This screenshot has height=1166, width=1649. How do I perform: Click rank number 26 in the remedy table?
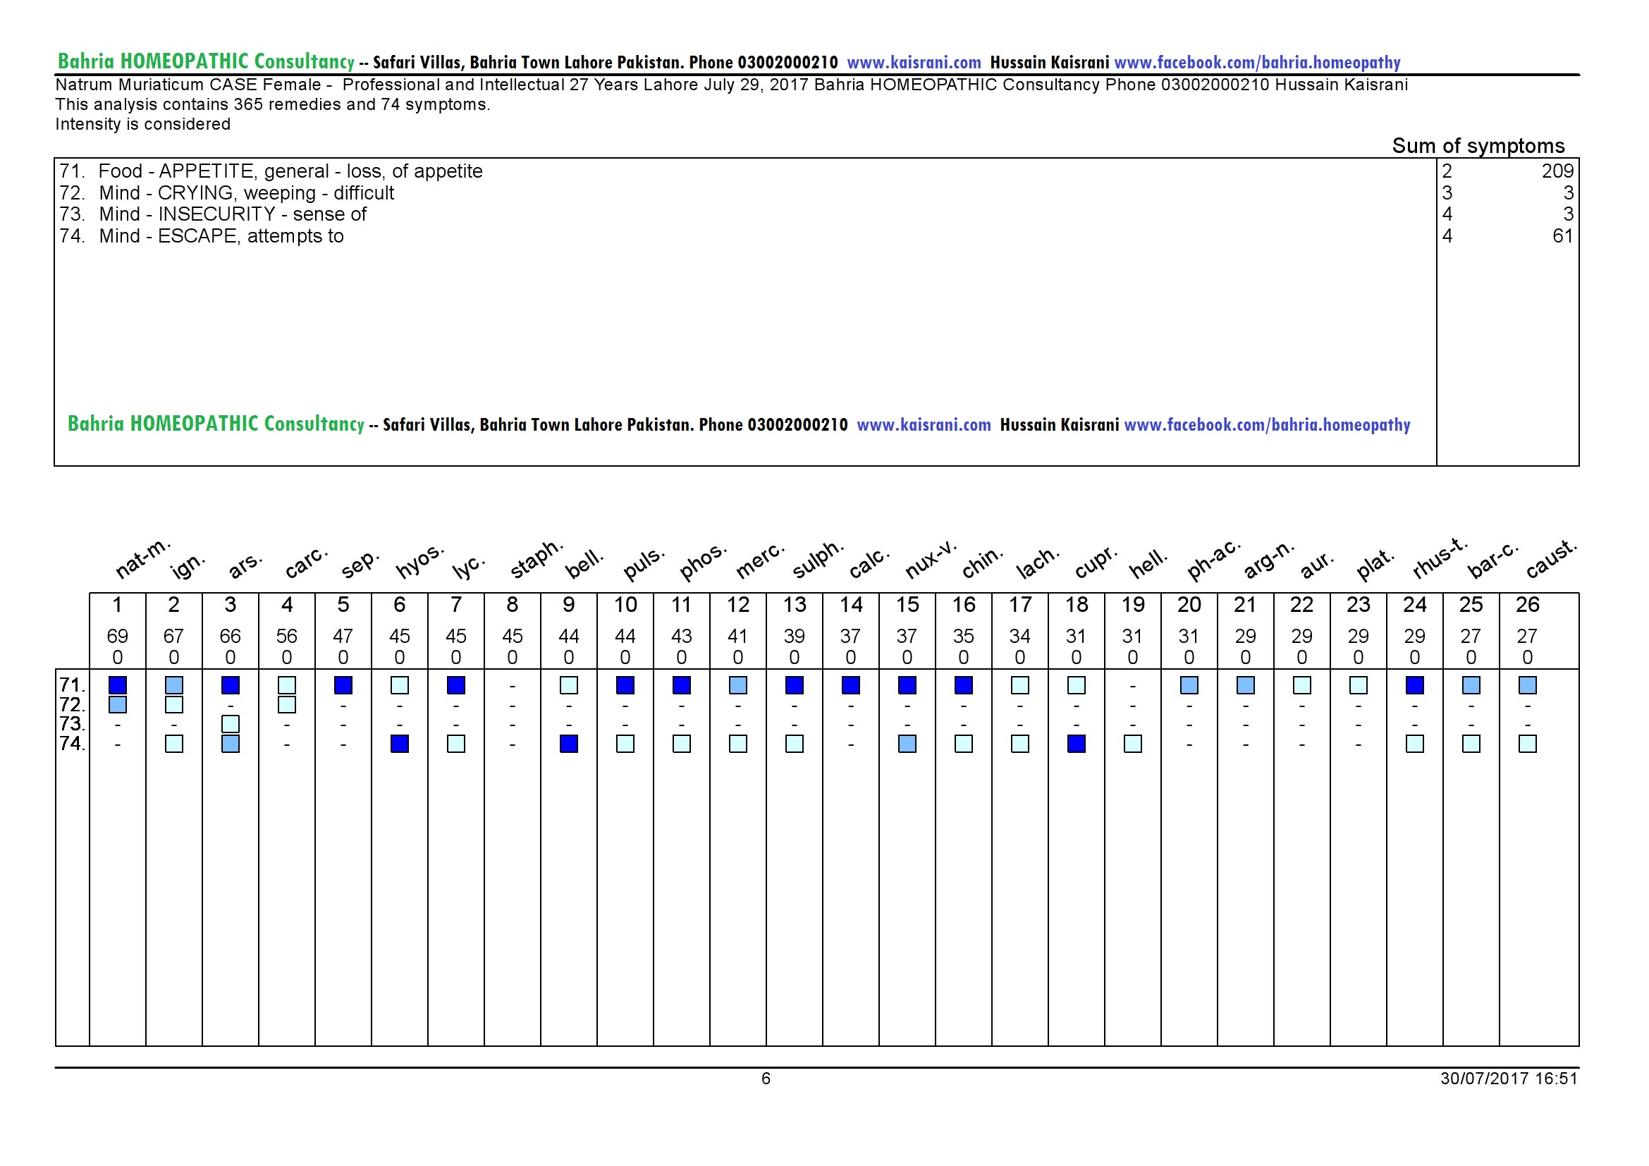1528,605
